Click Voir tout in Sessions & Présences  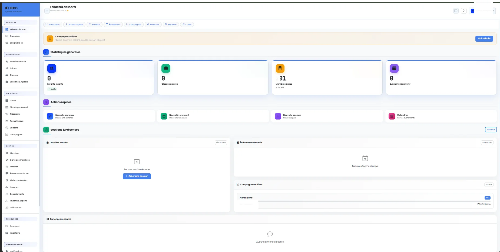[491, 130]
